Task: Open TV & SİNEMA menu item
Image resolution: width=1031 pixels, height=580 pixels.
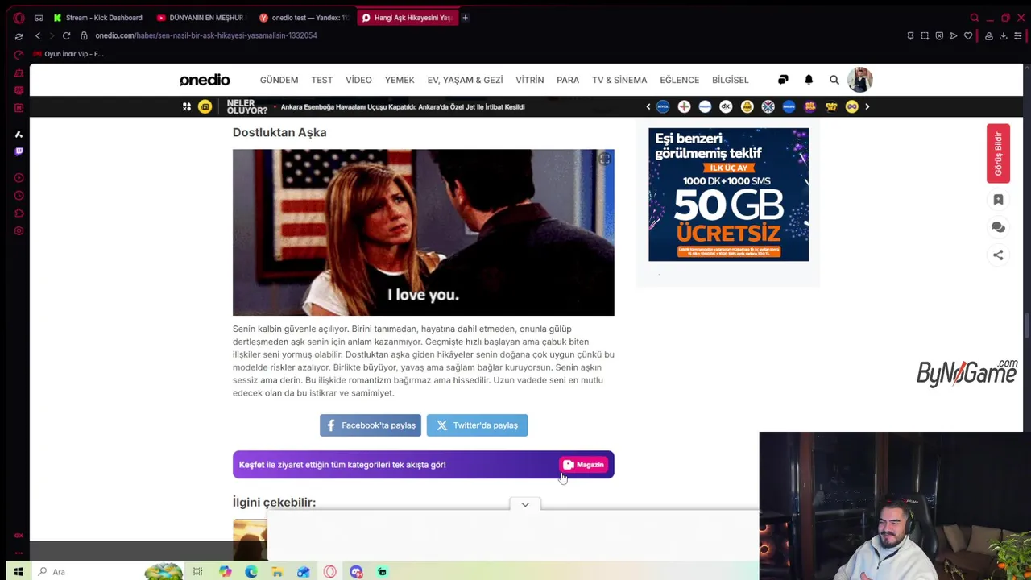Action: point(619,80)
